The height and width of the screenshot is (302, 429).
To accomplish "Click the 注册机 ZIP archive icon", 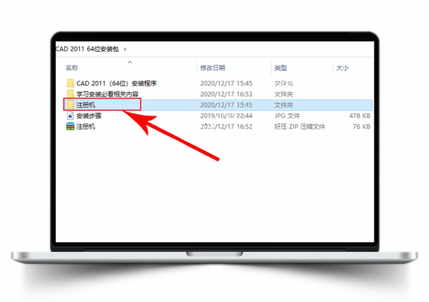I will [70, 126].
